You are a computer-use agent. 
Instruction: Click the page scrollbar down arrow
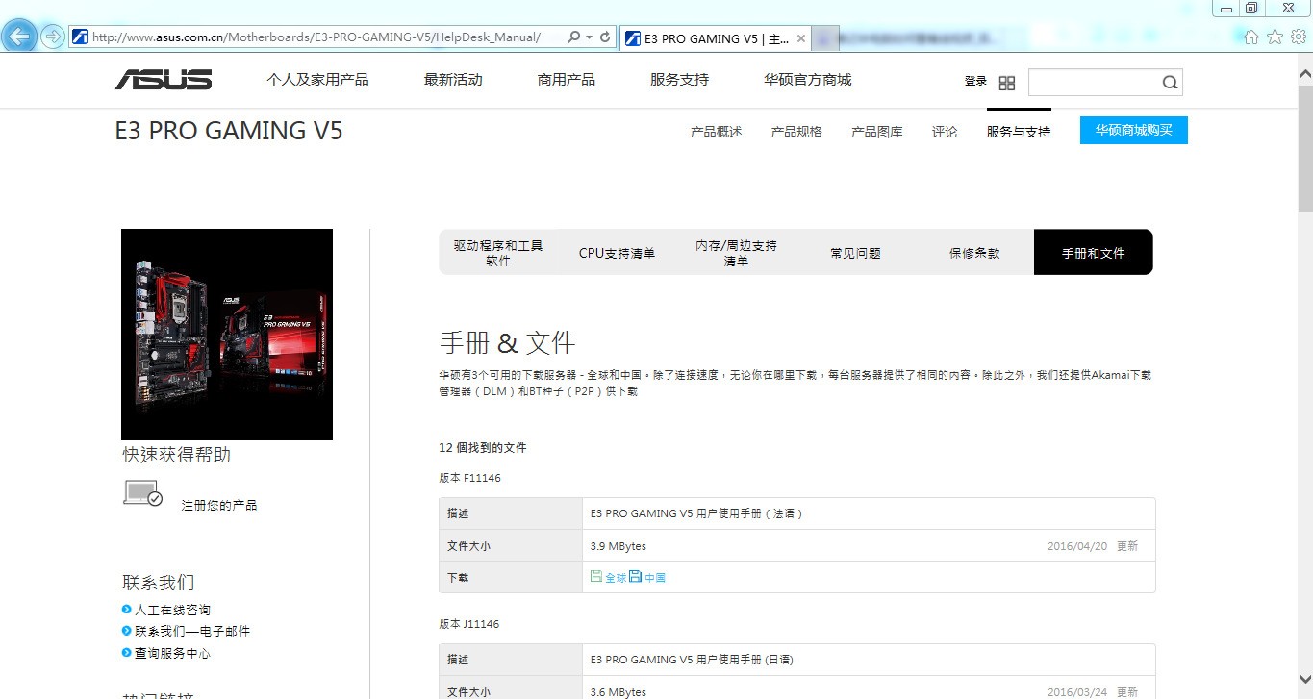coord(1305,680)
